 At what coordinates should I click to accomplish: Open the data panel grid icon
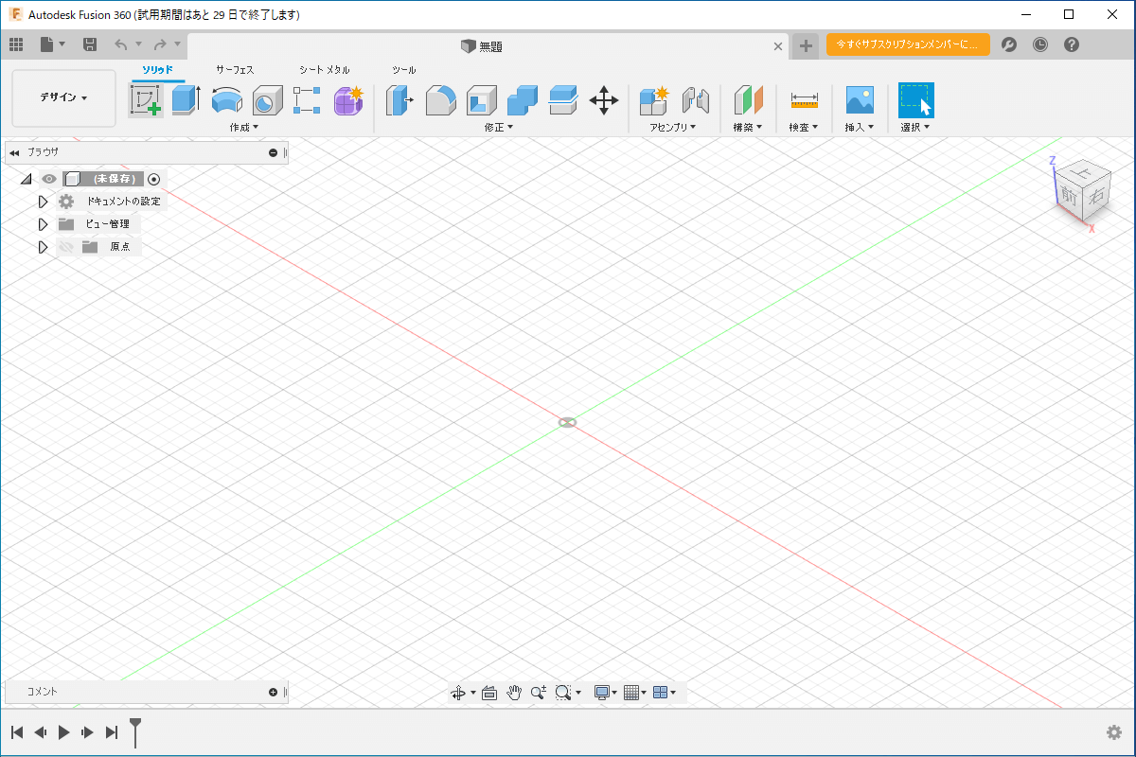[x=16, y=44]
